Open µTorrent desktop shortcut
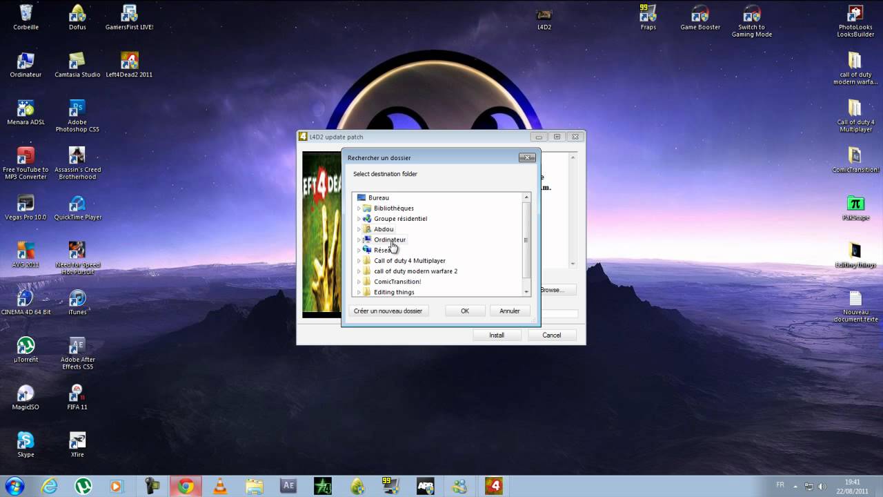883x497 pixels. pyautogui.click(x=26, y=350)
